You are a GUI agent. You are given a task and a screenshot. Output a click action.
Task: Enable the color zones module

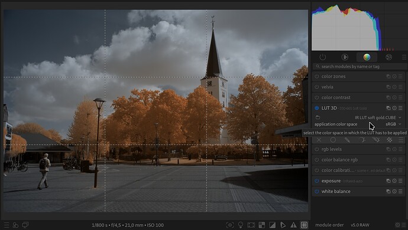(317, 76)
